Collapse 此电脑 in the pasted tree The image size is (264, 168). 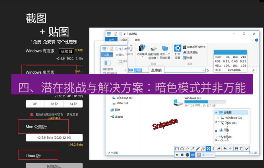click(216, 113)
